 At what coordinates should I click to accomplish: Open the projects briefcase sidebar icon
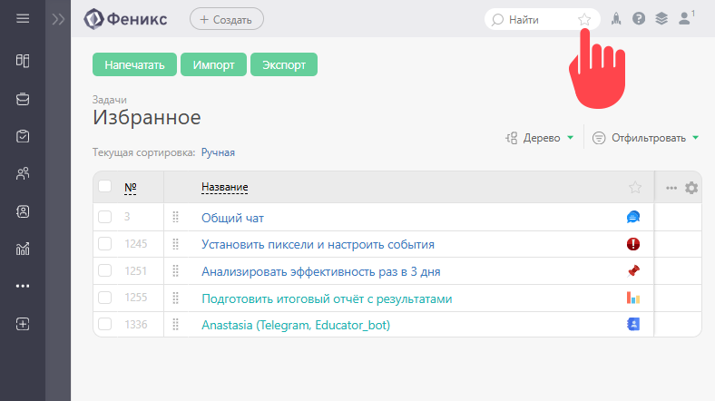click(x=23, y=99)
